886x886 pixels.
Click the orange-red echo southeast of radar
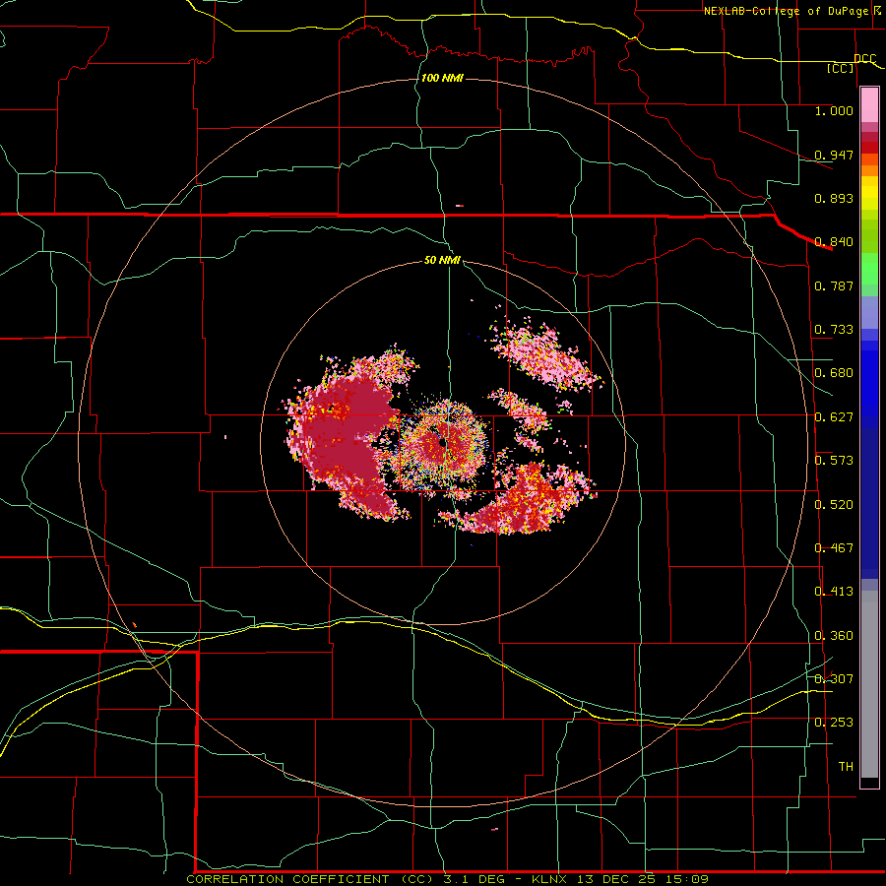click(523, 500)
